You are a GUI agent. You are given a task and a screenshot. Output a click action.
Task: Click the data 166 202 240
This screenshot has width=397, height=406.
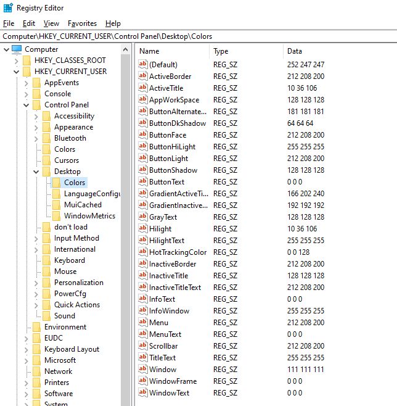pos(305,193)
